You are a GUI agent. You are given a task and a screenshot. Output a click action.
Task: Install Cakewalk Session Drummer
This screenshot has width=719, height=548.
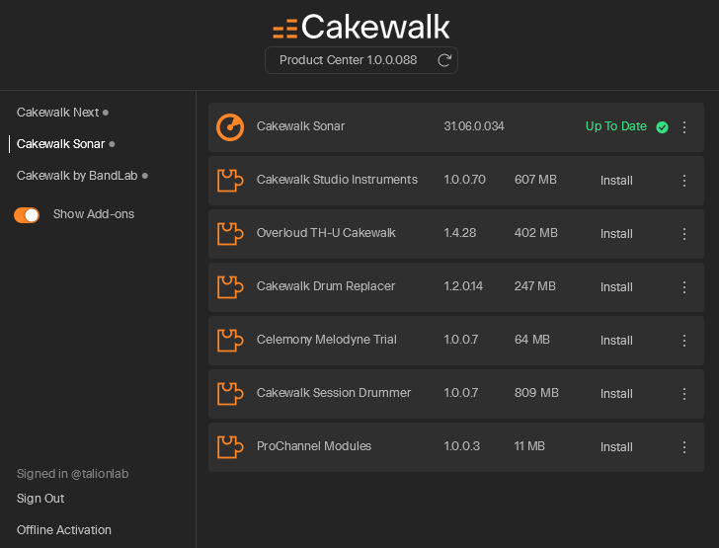click(616, 393)
